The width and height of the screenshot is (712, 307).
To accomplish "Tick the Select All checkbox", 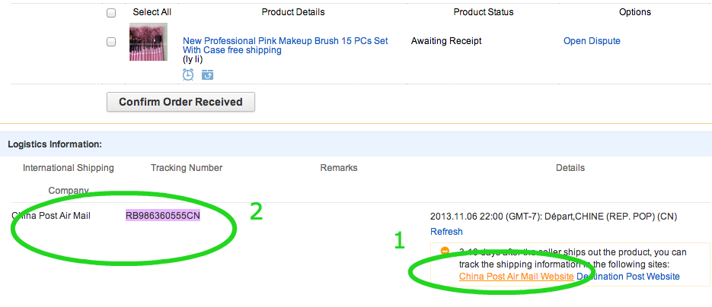I will 111,13.
